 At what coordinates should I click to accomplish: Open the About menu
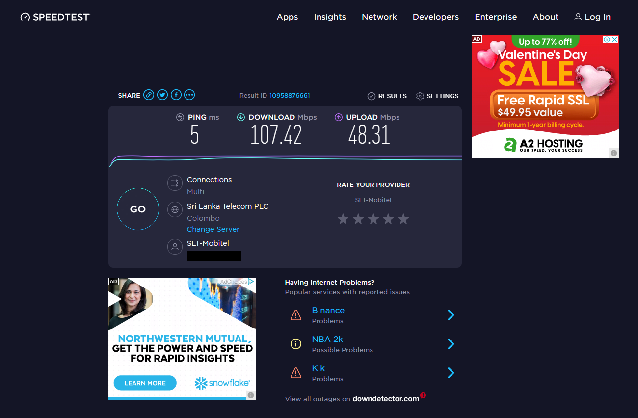tap(546, 17)
